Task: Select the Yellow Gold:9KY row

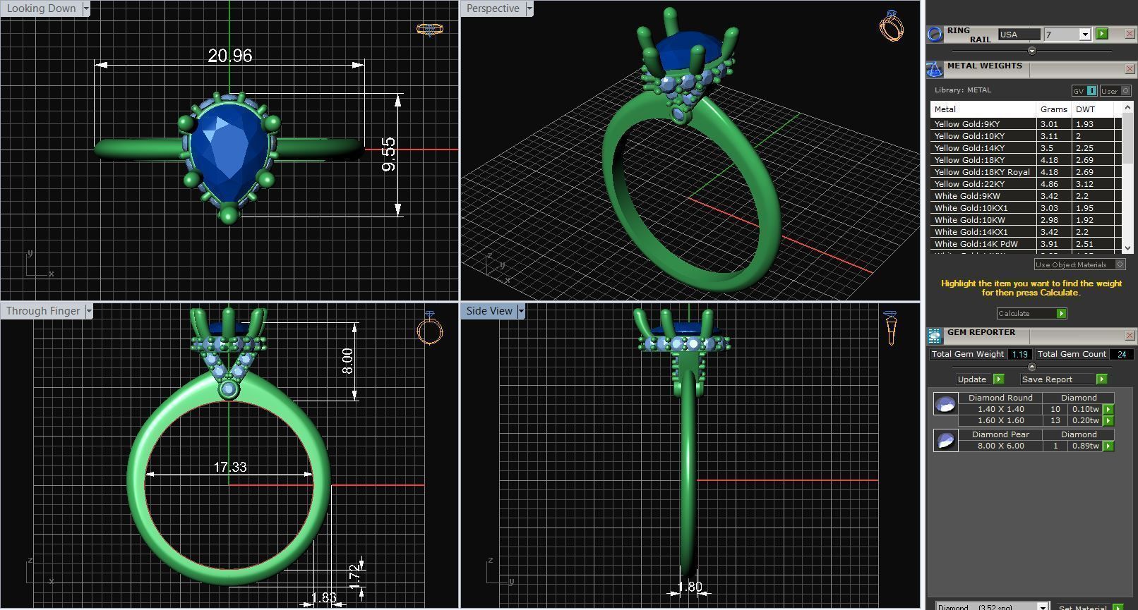Action: 1026,124
